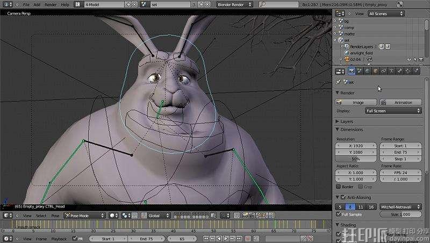
Task: Expand the bg scene in the outliner
Action: (x=335, y=21)
